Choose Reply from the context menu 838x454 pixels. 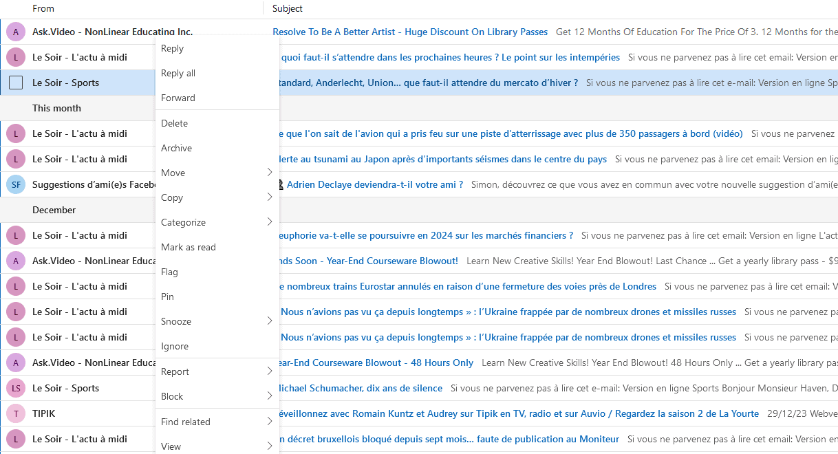click(x=172, y=48)
